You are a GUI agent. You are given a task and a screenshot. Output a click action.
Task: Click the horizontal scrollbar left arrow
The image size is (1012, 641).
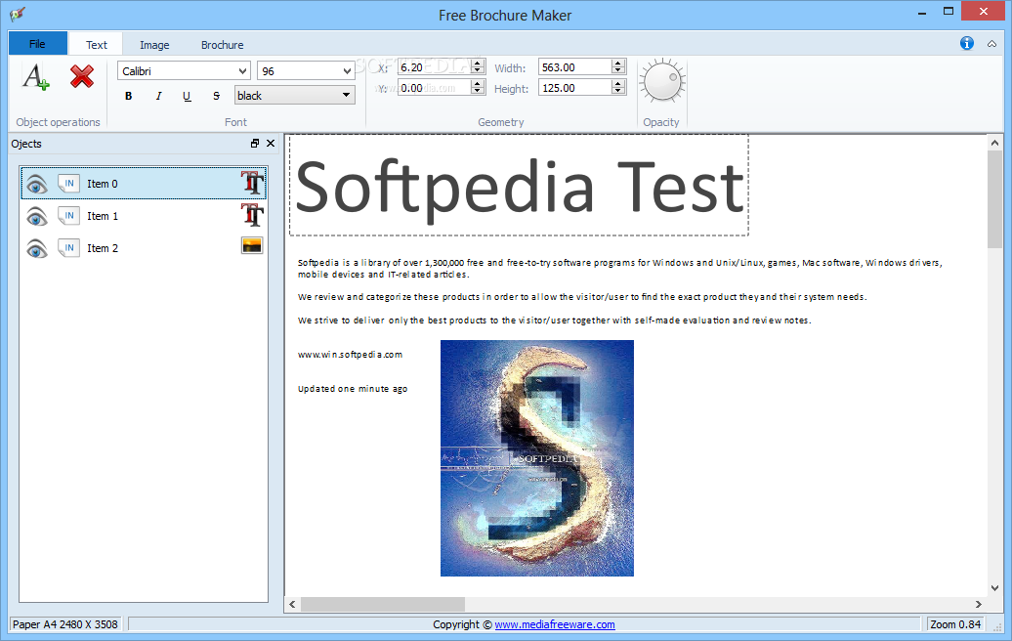pos(292,604)
